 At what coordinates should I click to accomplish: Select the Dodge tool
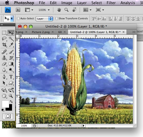point(11,70)
